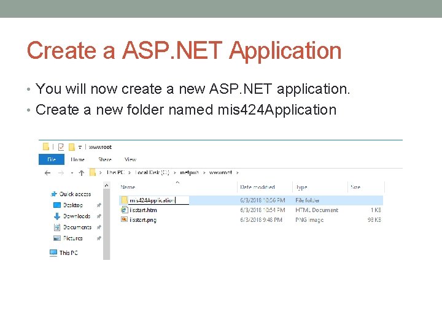The width and height of the screenshot is (442, 331).
Task: Click the iisstart.png image file icon
Action: [124, 219]
